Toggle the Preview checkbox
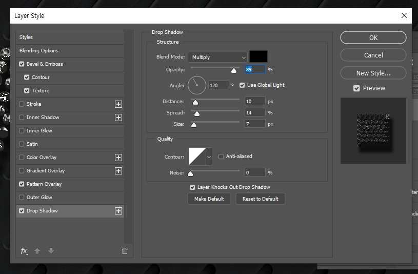Image resolution: width=418 pixels, height=274 pixels. tap(356, 88)
